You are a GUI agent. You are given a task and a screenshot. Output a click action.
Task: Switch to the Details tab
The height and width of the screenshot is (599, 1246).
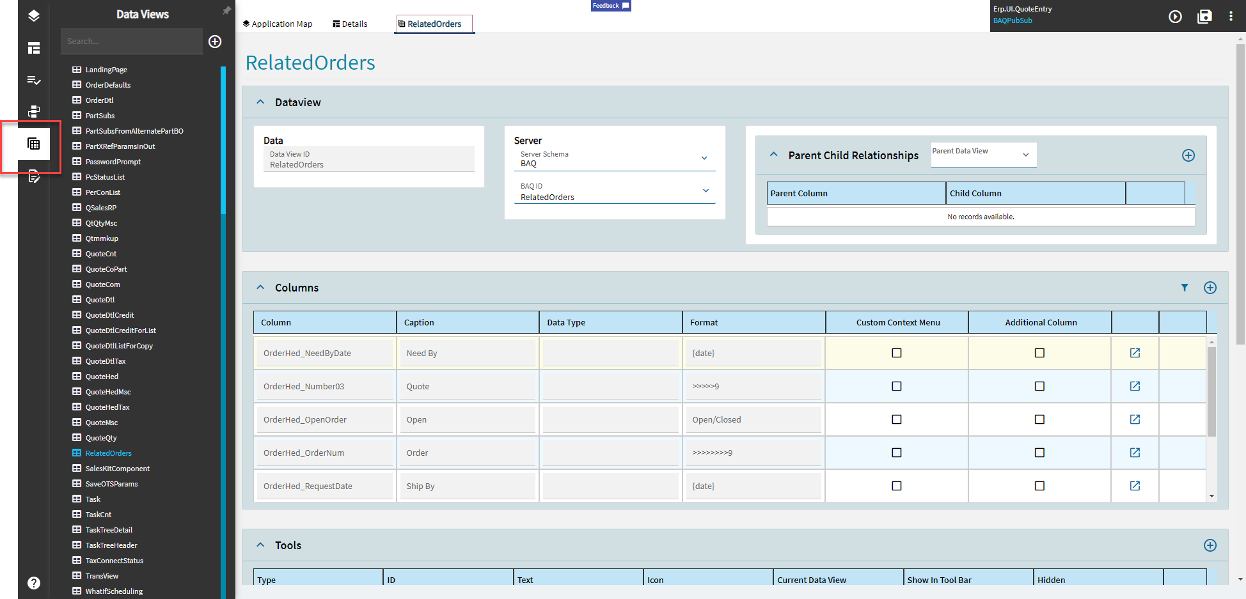350,24
